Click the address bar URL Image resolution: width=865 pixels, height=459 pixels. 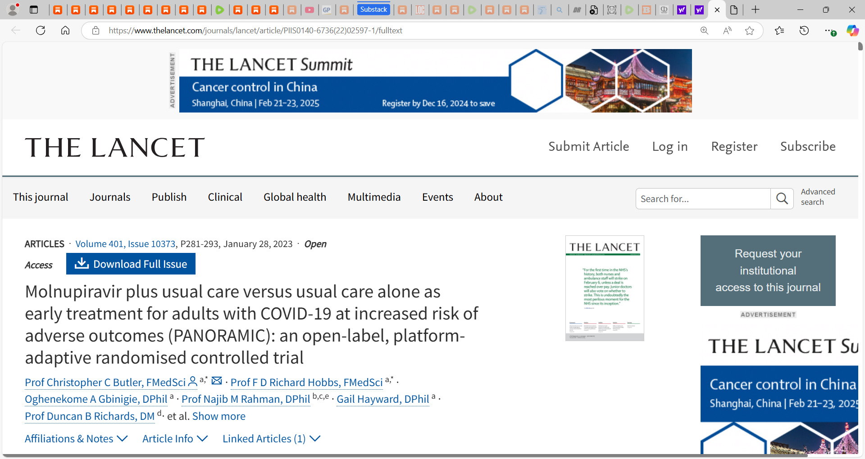[255, 31]
